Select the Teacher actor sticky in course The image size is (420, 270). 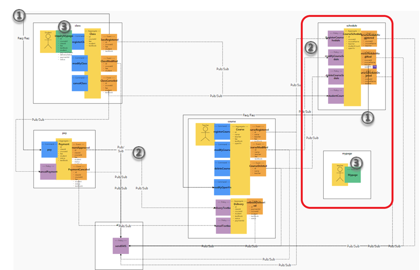pyautogui.click(x=205, y=134)
